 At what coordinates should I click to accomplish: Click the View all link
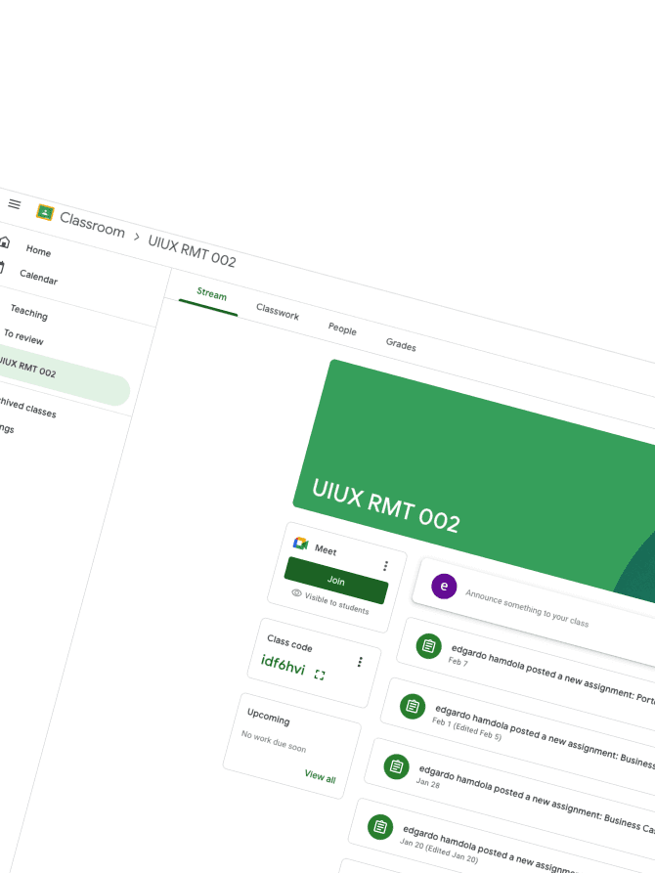click(x=321, y=776)
